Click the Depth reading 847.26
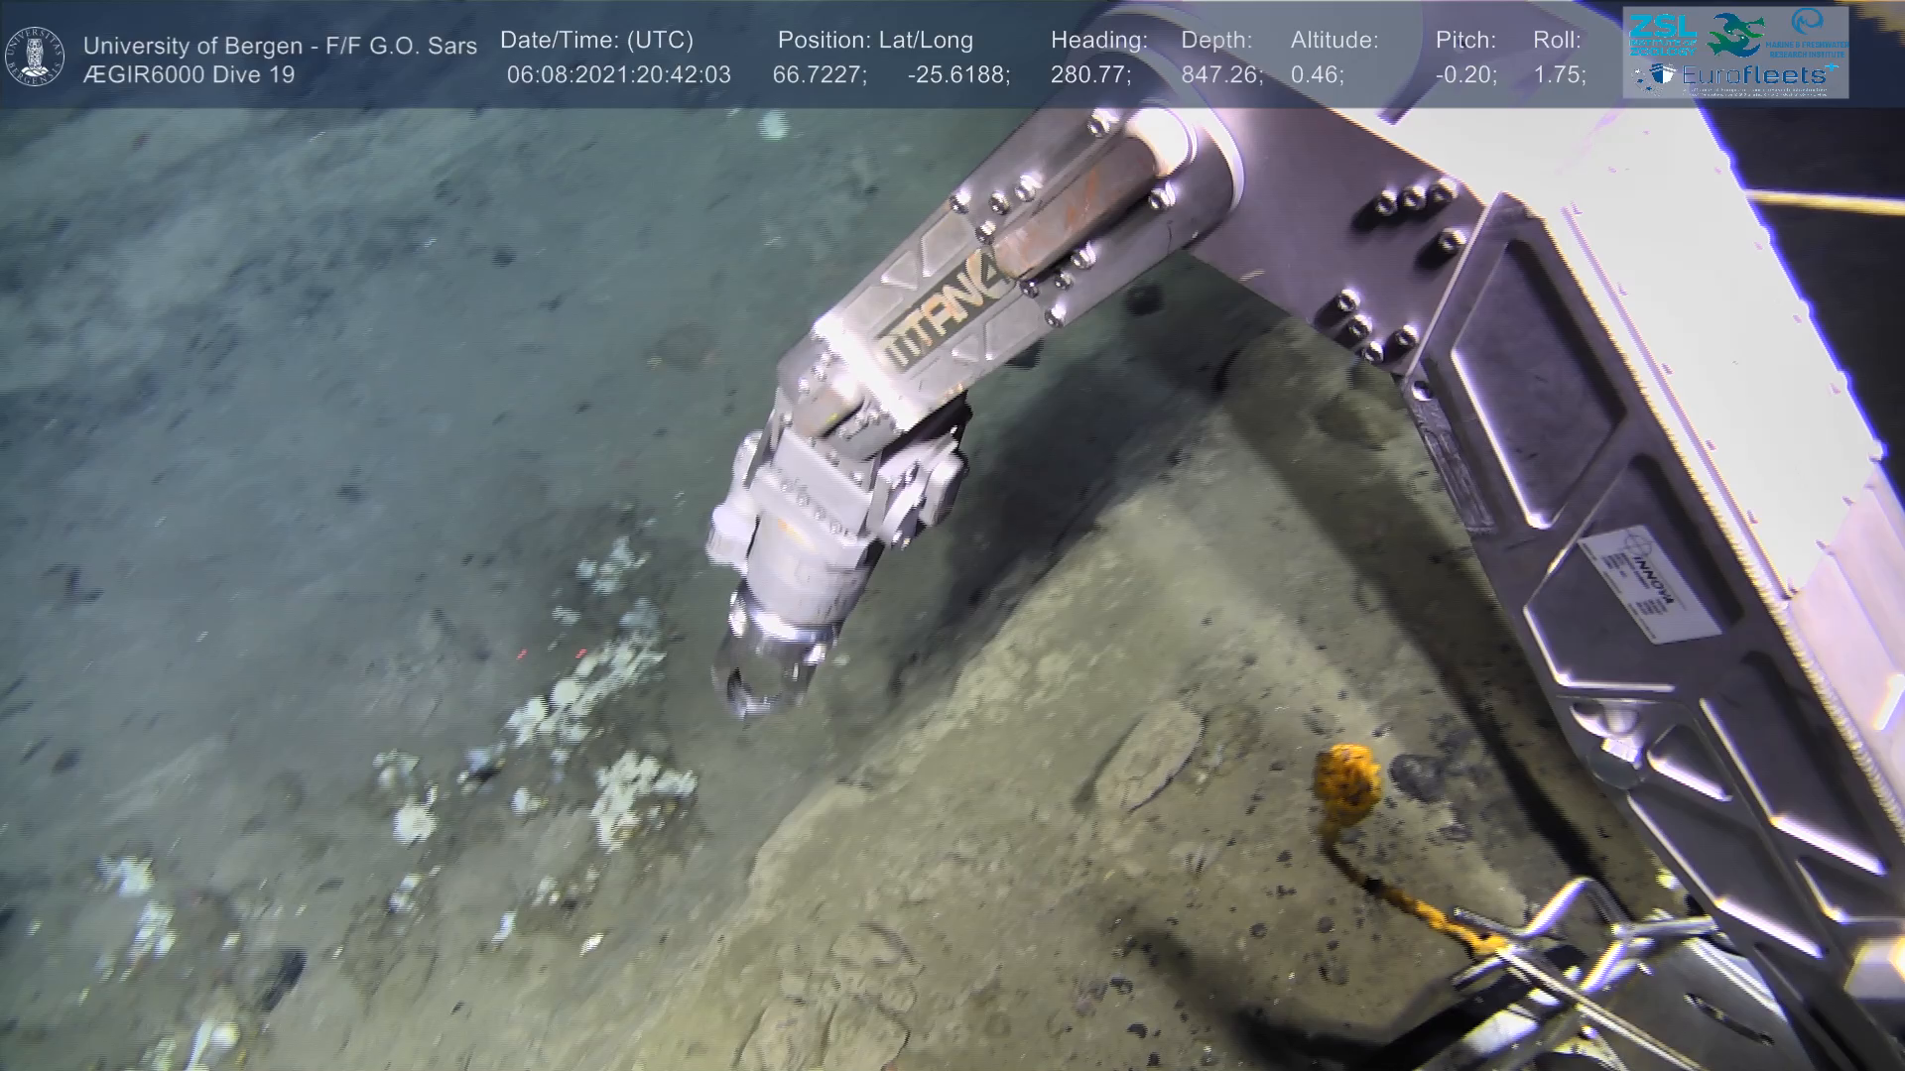The height and width of the screenshot is (1071, 1905). (x=1221, y=75)
